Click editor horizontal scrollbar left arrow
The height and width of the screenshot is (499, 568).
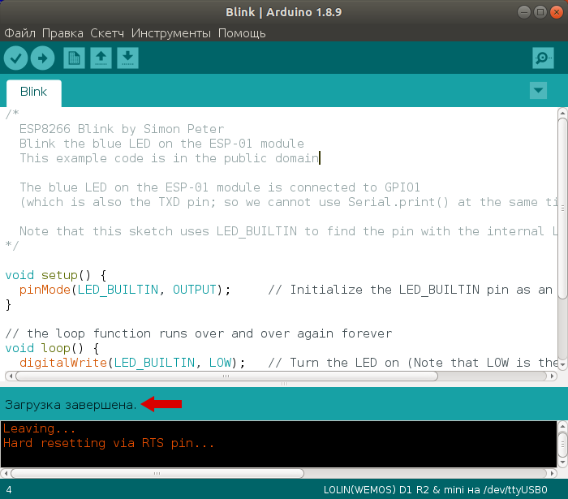pos(11,376)
